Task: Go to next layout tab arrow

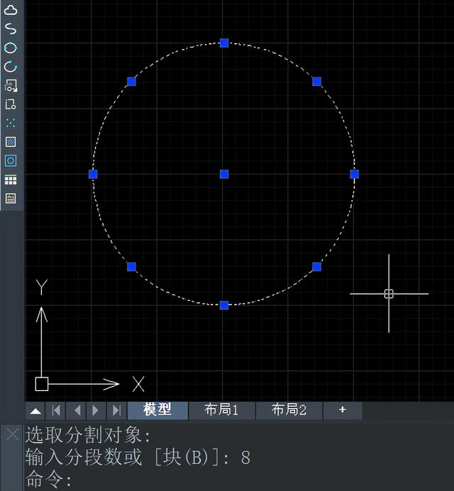Action: pyautogui.click(x=96, y=411)
